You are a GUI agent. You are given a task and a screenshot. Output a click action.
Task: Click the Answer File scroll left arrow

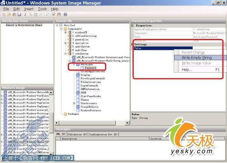tap(57, 123)
